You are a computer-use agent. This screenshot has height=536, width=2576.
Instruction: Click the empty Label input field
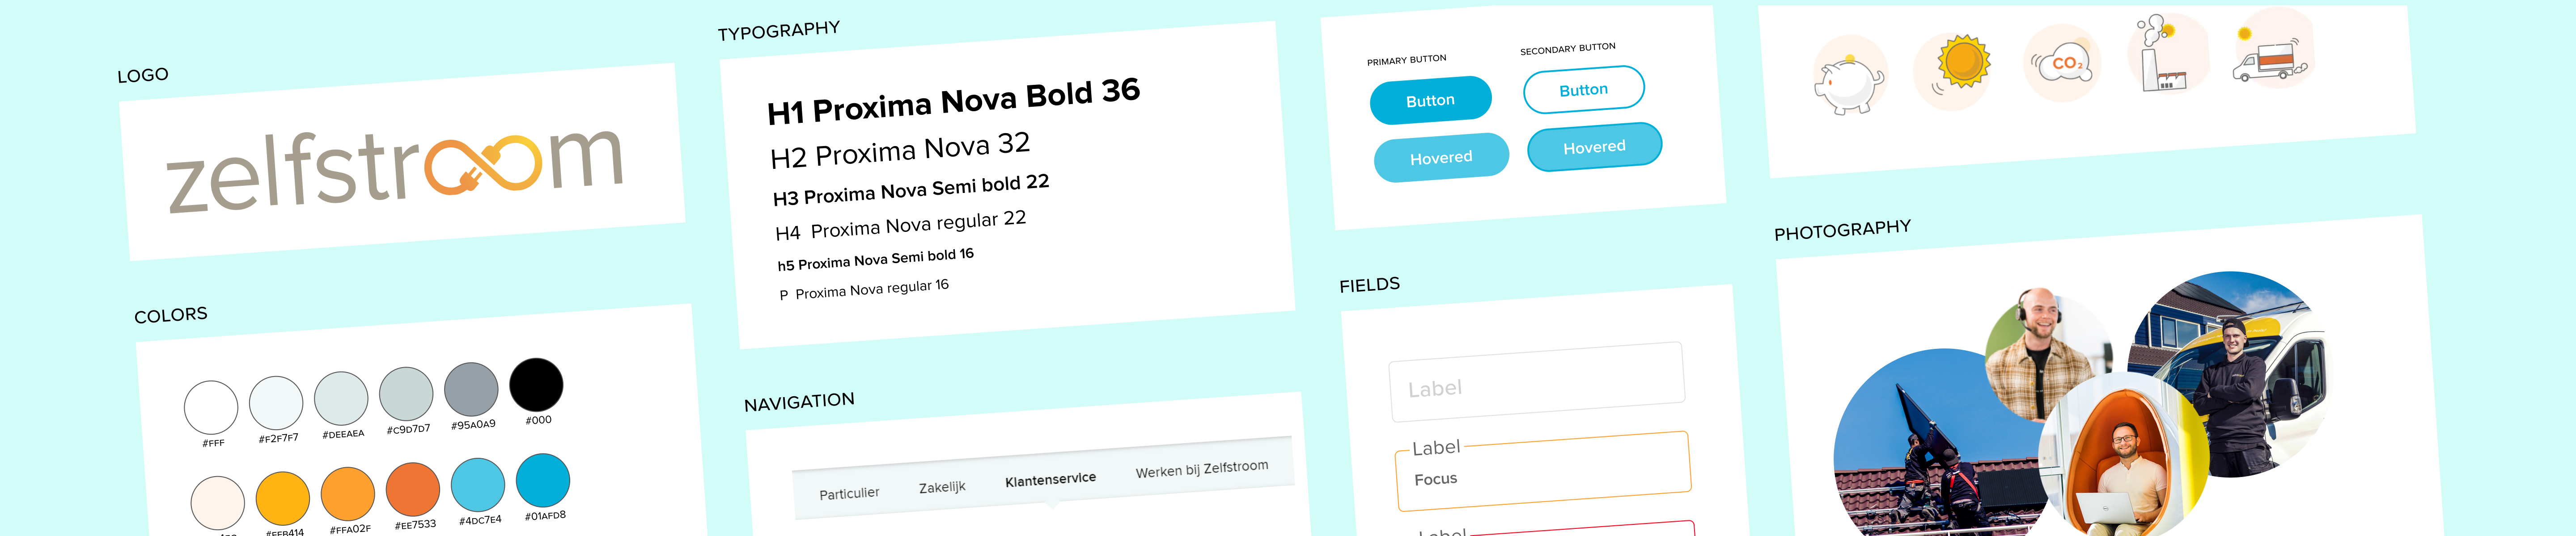point(1536,382)
